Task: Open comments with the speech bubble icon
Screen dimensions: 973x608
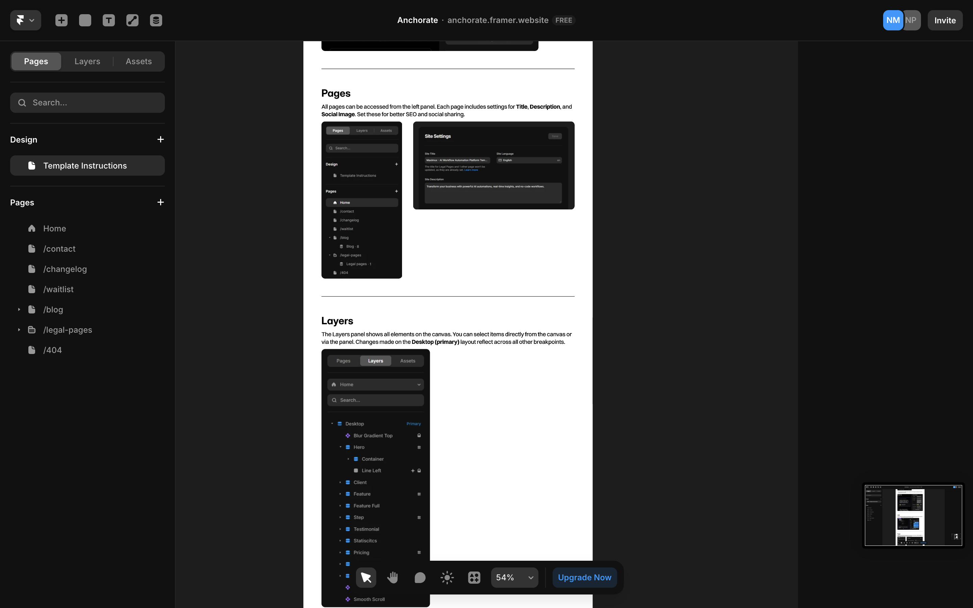Action: (x=420, y=577)
